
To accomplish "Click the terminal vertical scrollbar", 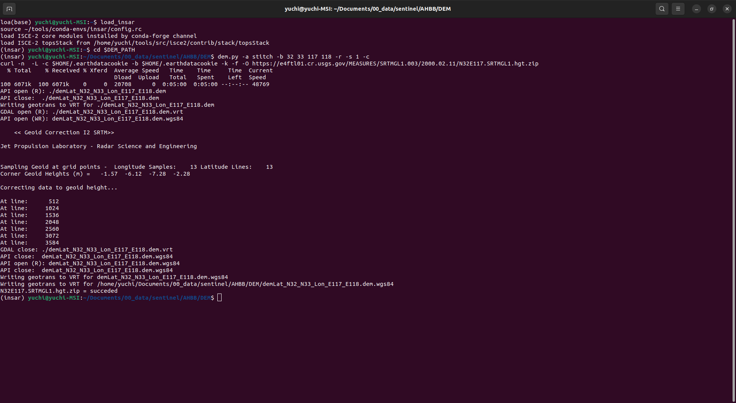I will coord(734,210).
